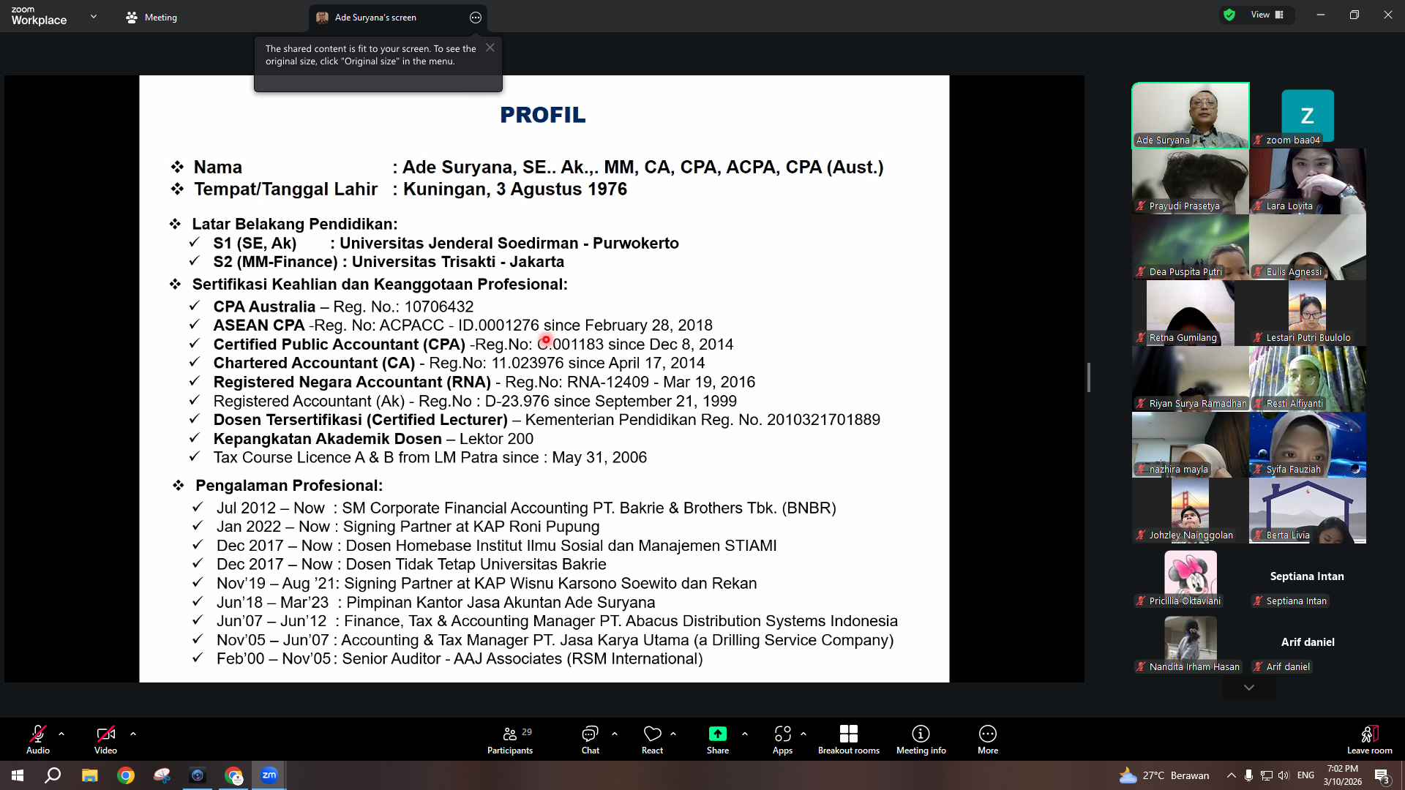Expand chat options arrow
The width and height of the screenshot is (1405, 790).
615,734
